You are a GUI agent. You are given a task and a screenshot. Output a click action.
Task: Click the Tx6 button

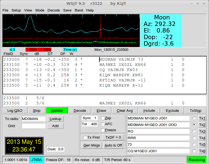pos(202,151)
